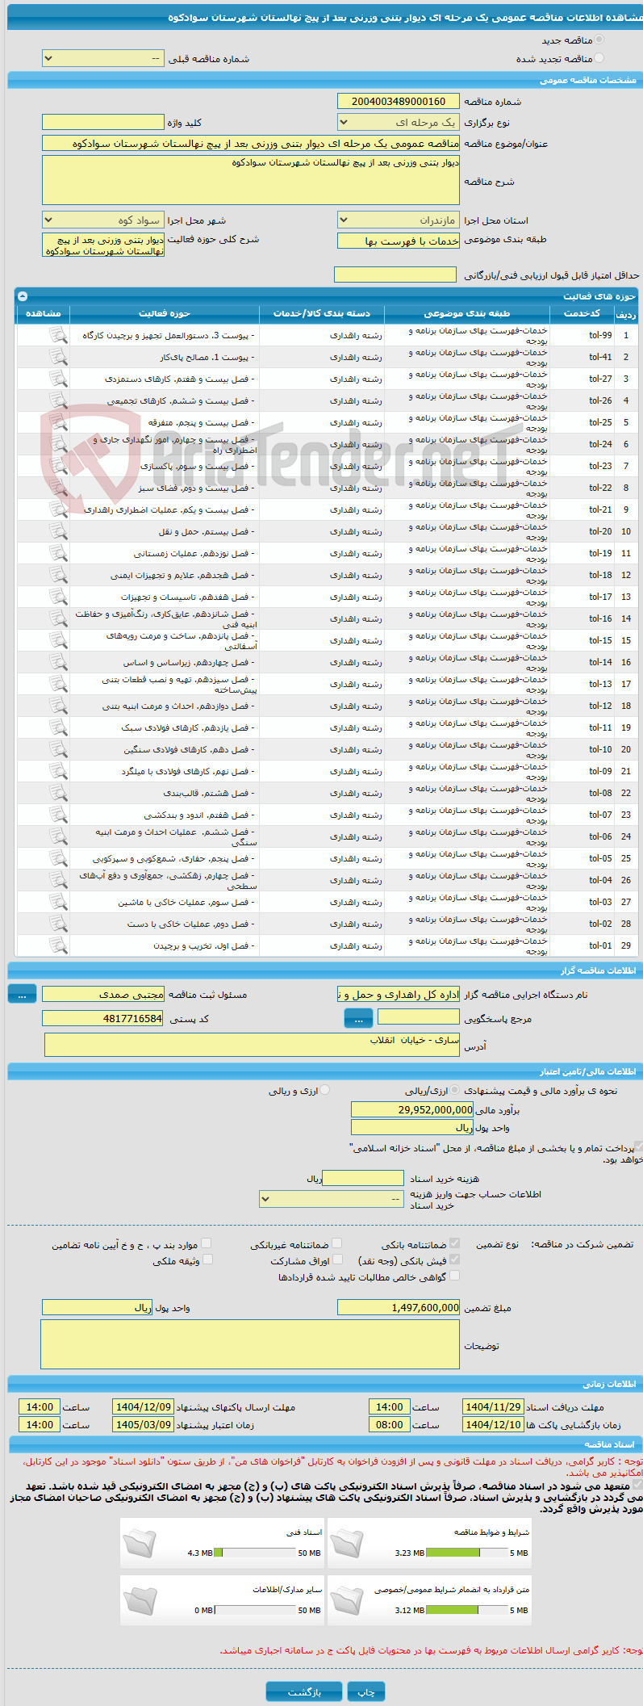Viewport: 643px width, 1706px height.
Task: Click the بازگشت button
Action: (304, 1691)
